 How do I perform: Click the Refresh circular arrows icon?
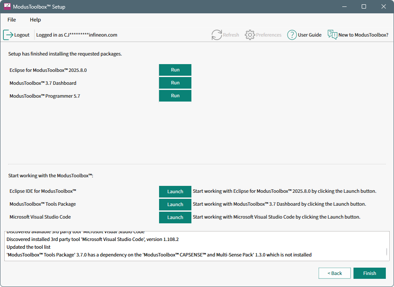tap(216, 35)
